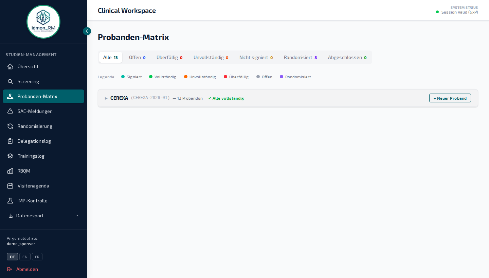
Task: Collapse the sidebar with the chevron button
Action: (87, 31)
